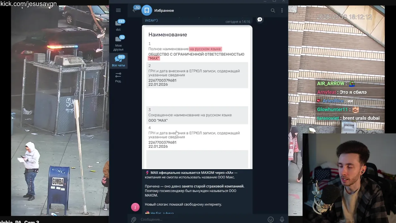This screenshot has height=223, width=396.
Task: Click the AIR_ARROW username in stream chat
Action: point(330,84)
